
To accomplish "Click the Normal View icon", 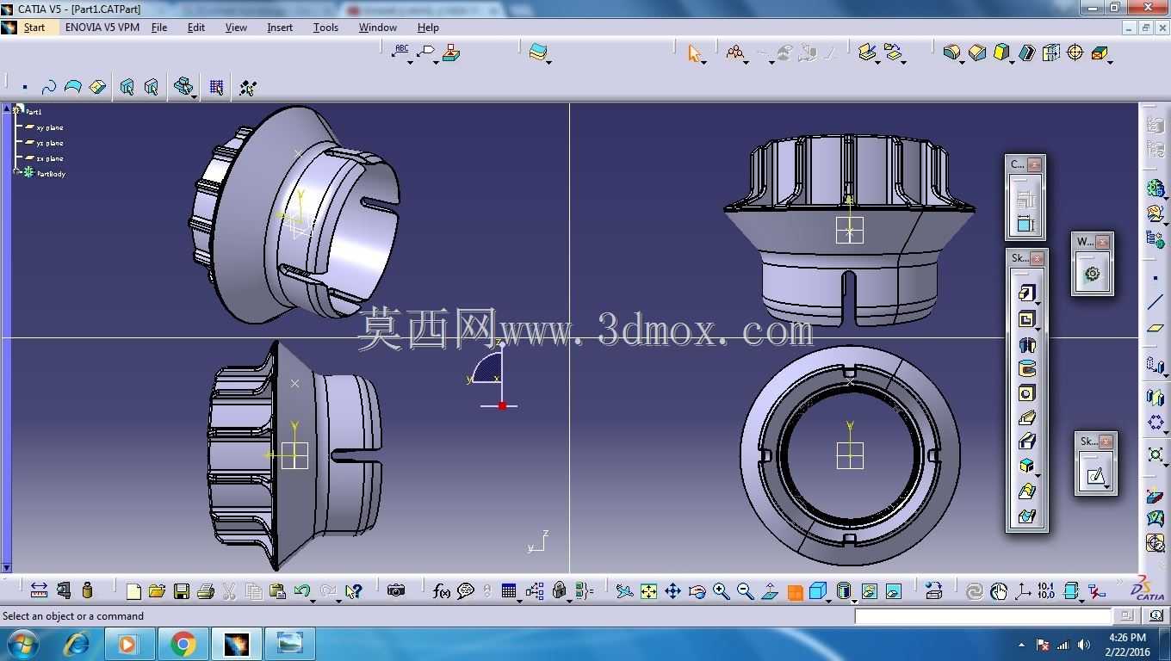I will coord(771,591).
